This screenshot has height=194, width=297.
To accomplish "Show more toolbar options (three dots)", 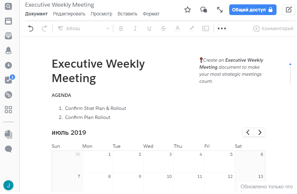I will pyautogui.click(x=222, y=28).
